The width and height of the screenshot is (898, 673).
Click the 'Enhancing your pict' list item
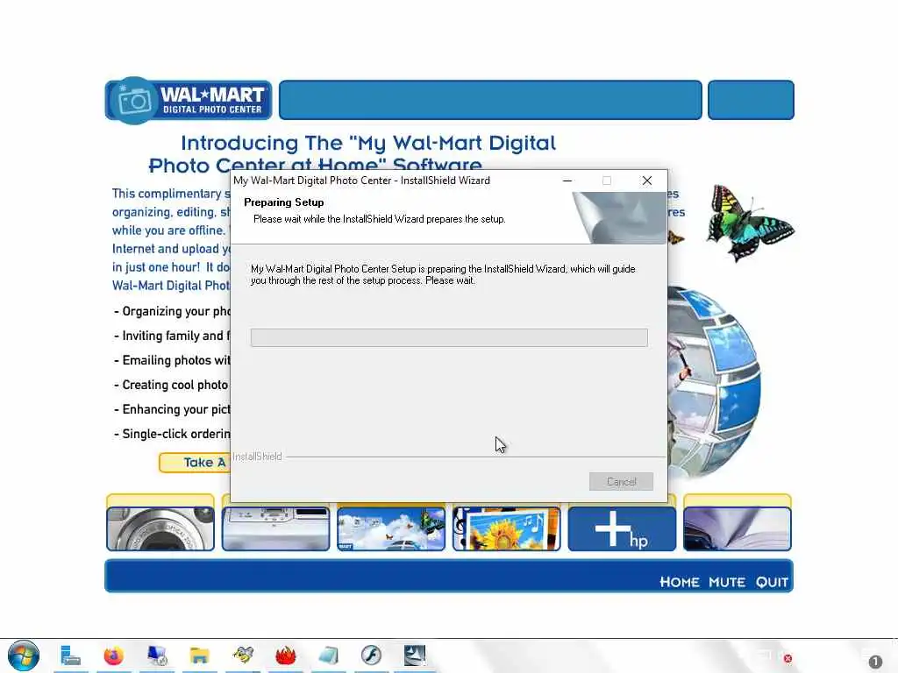173,410
